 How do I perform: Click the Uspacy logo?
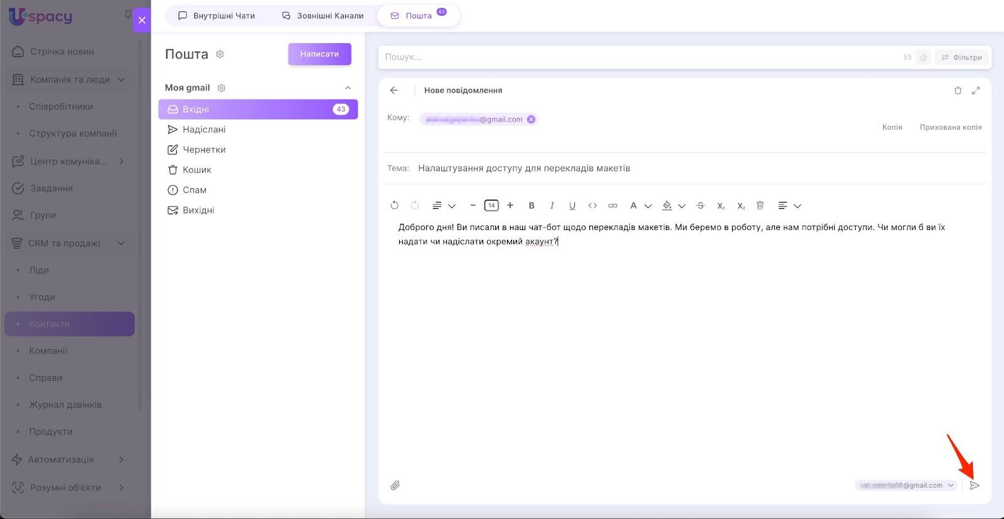41,16
